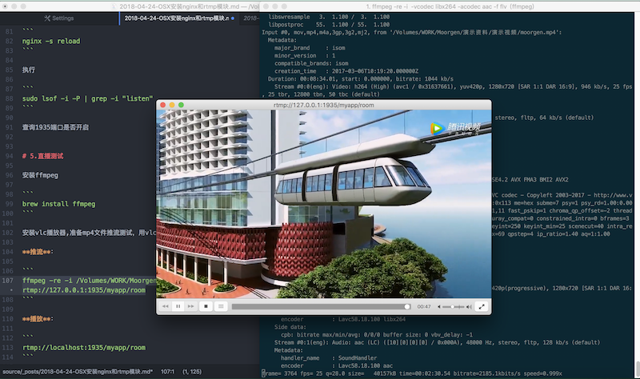Click the fast-forward button in VLC
This screenshot has width=640, height=379.
point(192,306)
